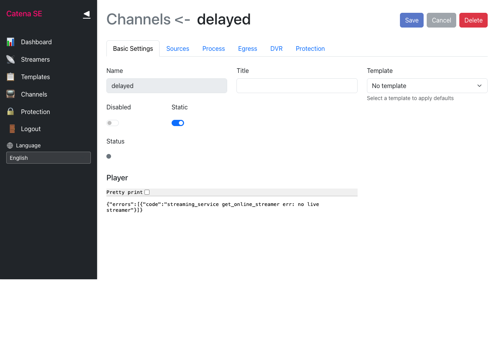This screenshot has height=339, width=497.
Task: Click the red Delete button
Action: (x=473, y=20)
